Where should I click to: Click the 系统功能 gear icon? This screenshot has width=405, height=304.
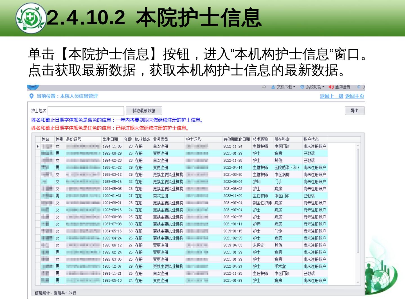point(302,87)
